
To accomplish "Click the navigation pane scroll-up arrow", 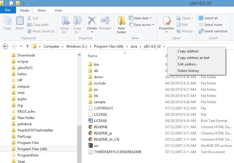I will coord(79,55).
